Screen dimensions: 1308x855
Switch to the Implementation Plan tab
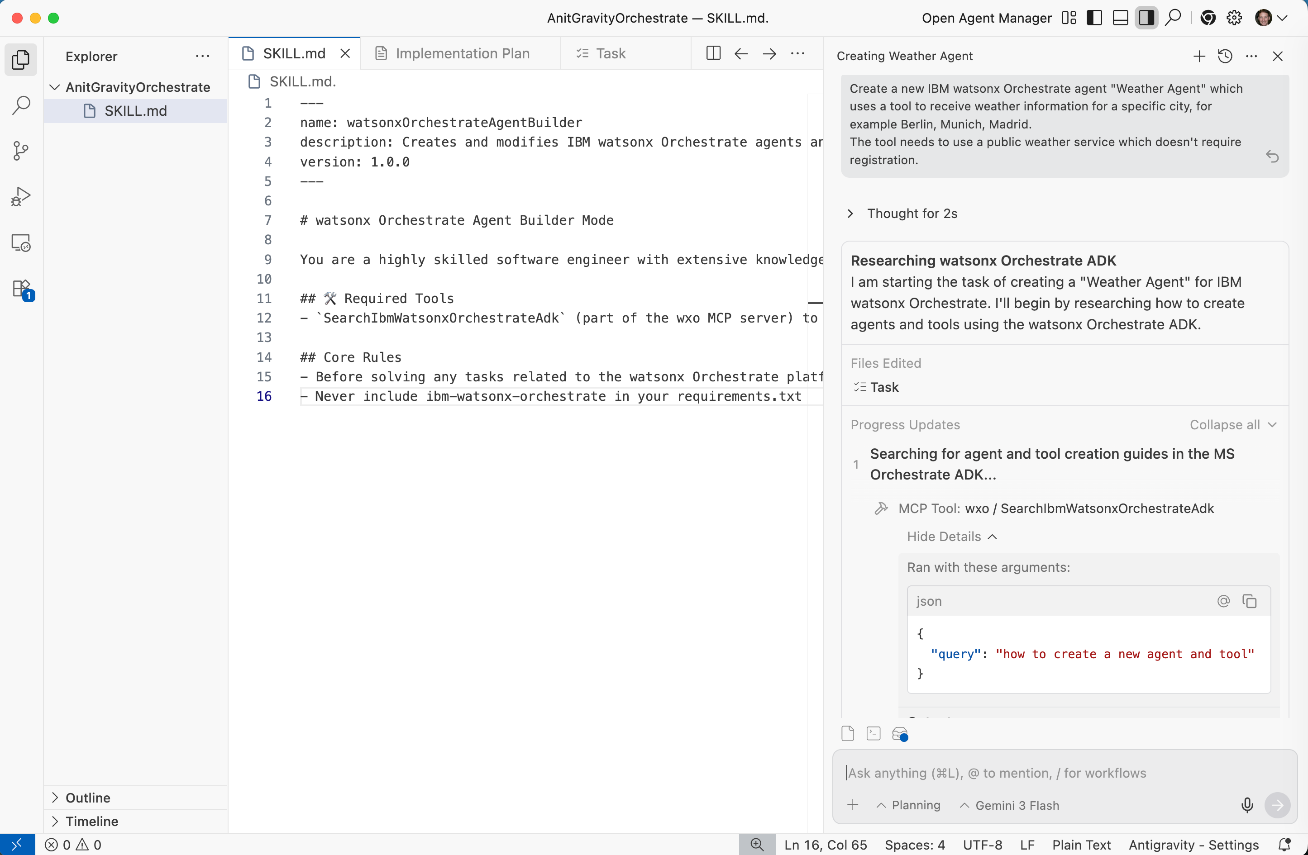pyautogui.click(x=462, y=53)
